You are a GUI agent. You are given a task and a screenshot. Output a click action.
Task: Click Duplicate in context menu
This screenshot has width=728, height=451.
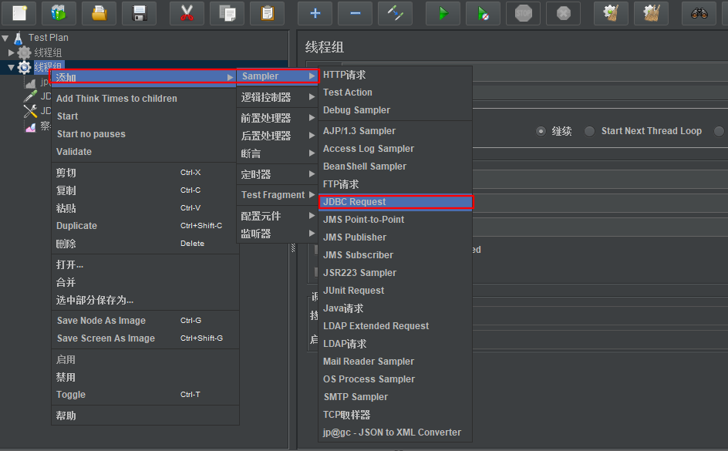[145, 226]
